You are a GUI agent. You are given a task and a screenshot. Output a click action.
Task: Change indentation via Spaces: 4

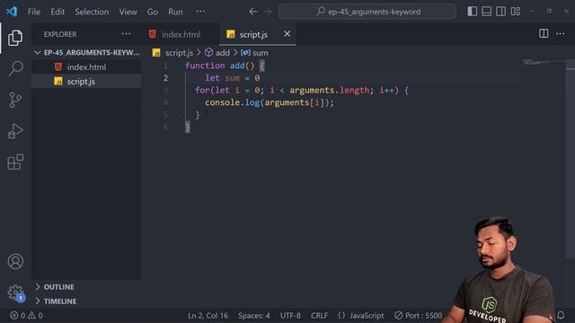tap(253, 315)
